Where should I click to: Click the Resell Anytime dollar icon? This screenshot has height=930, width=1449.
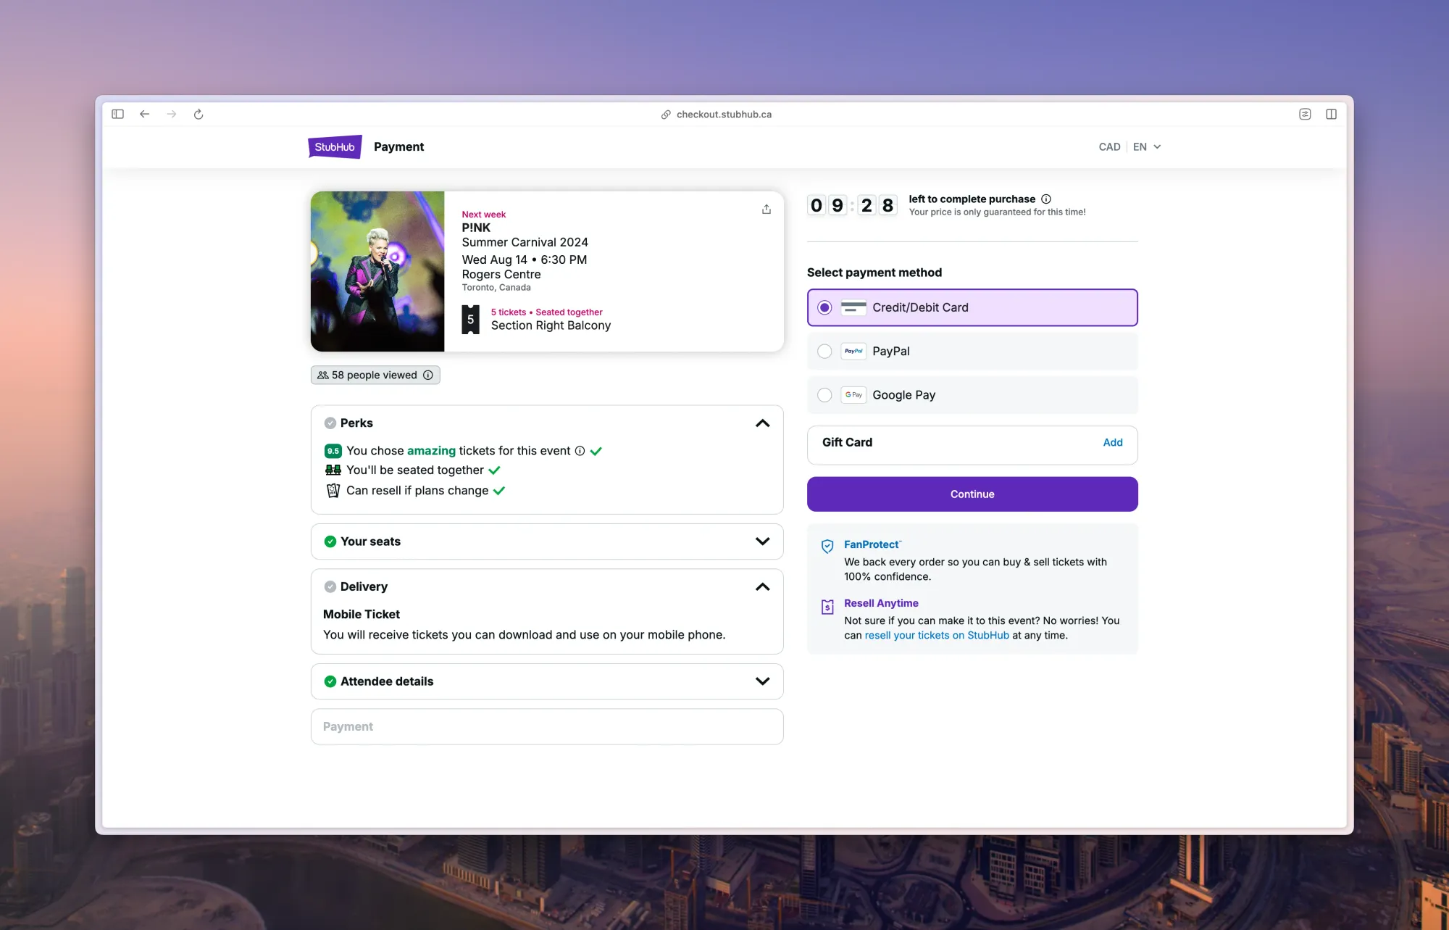827,607
